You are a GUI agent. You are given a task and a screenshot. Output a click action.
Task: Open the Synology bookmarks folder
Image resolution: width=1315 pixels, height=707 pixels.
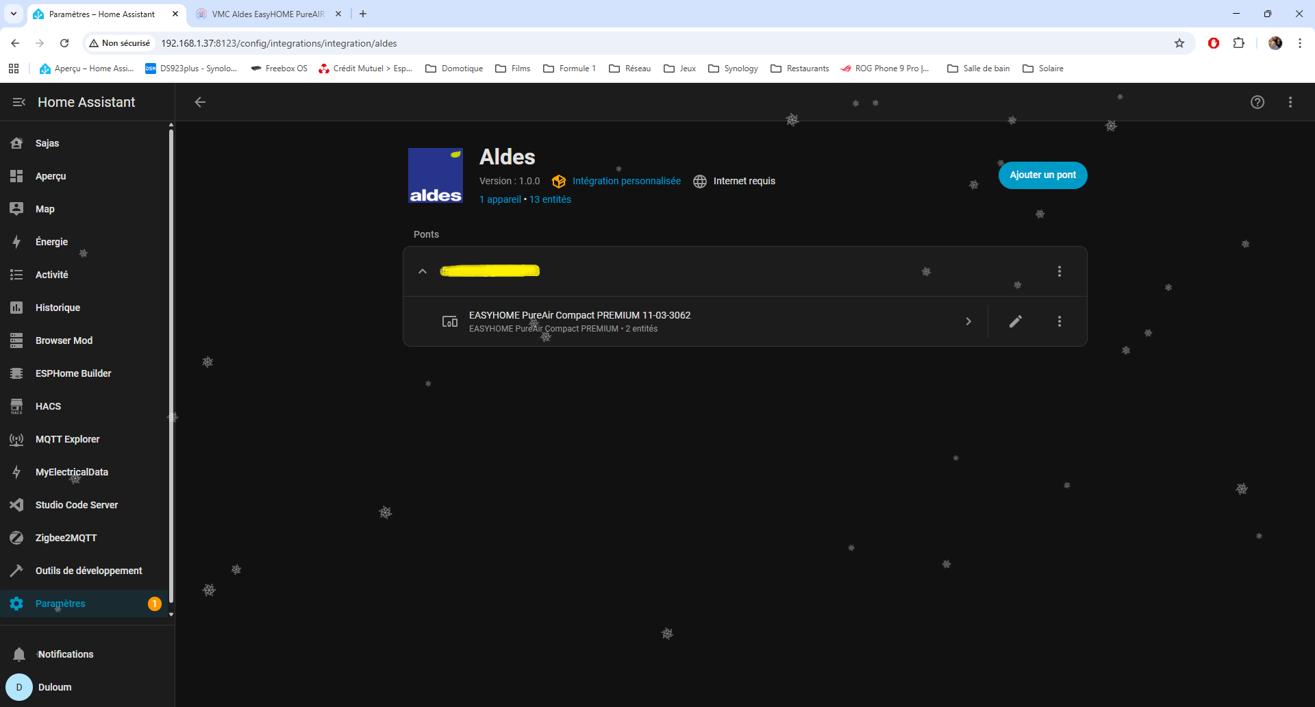pos(733,69)
